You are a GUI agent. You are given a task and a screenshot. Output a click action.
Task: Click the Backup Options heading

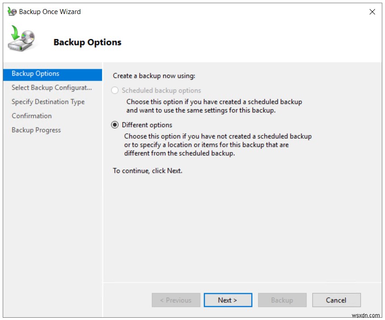tap(88, 42)
